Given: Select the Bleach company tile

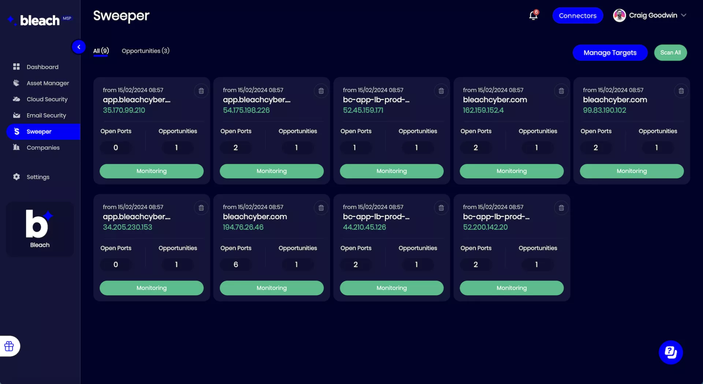Looking at the screenshot, I should (x=40, y=229).
